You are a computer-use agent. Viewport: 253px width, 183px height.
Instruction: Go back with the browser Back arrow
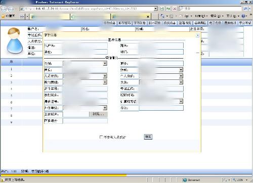(4, 9)
